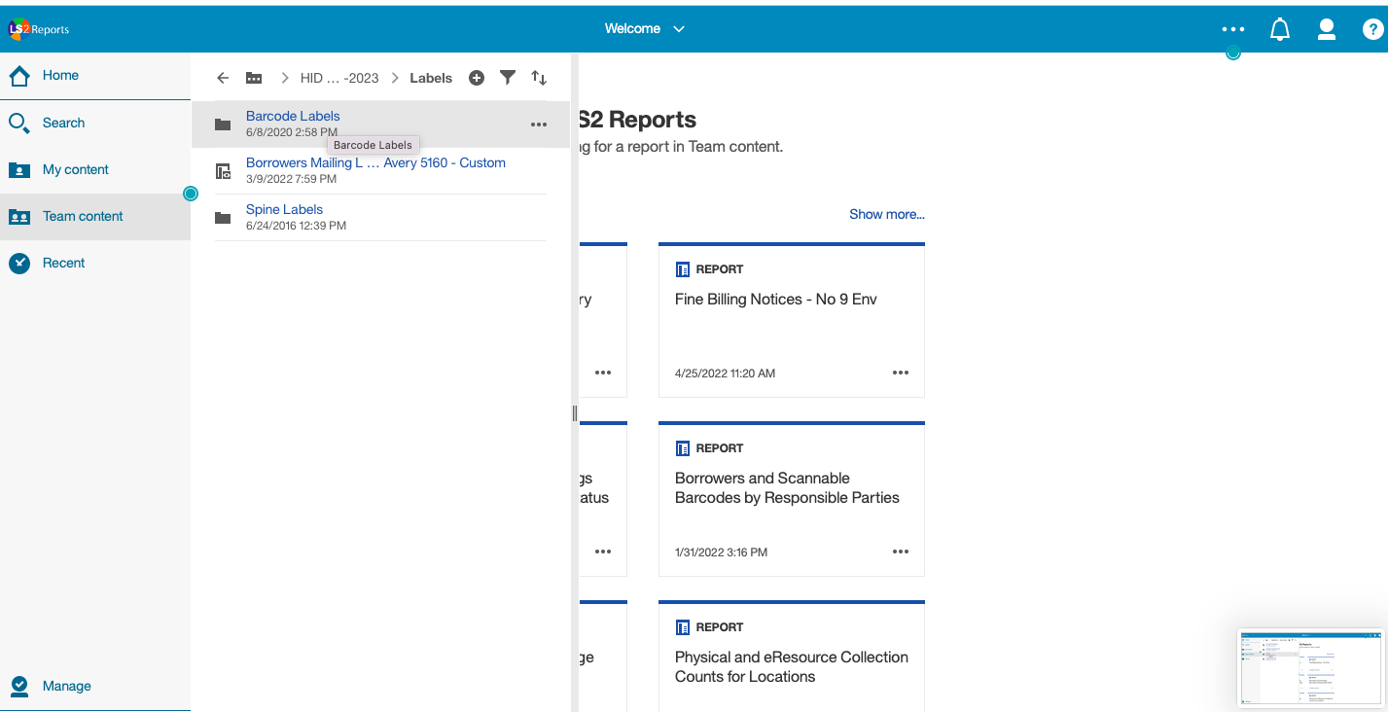Open Manage at the sidebar bottom
Image resolution: width=1388 pixels, height=712 pixels.
point(95,686)
